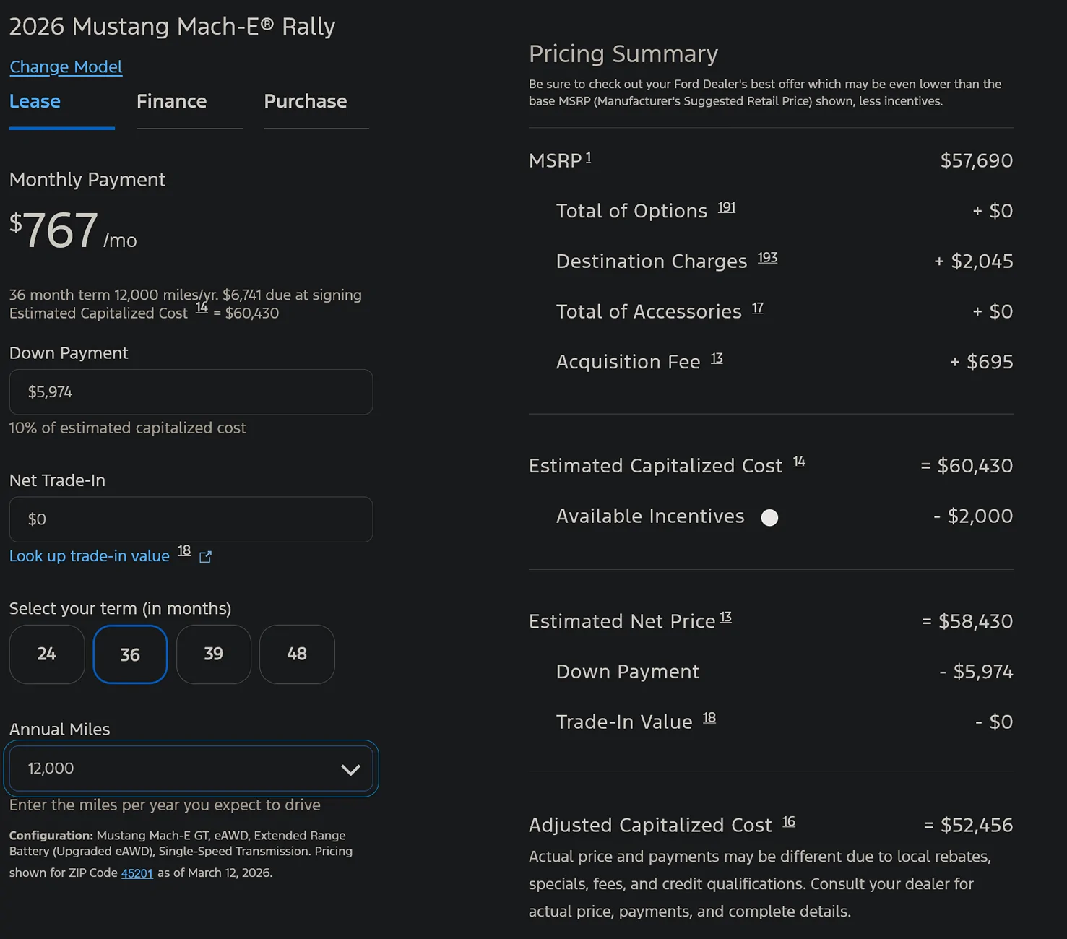Click the MSRP value $57,690

976,161
